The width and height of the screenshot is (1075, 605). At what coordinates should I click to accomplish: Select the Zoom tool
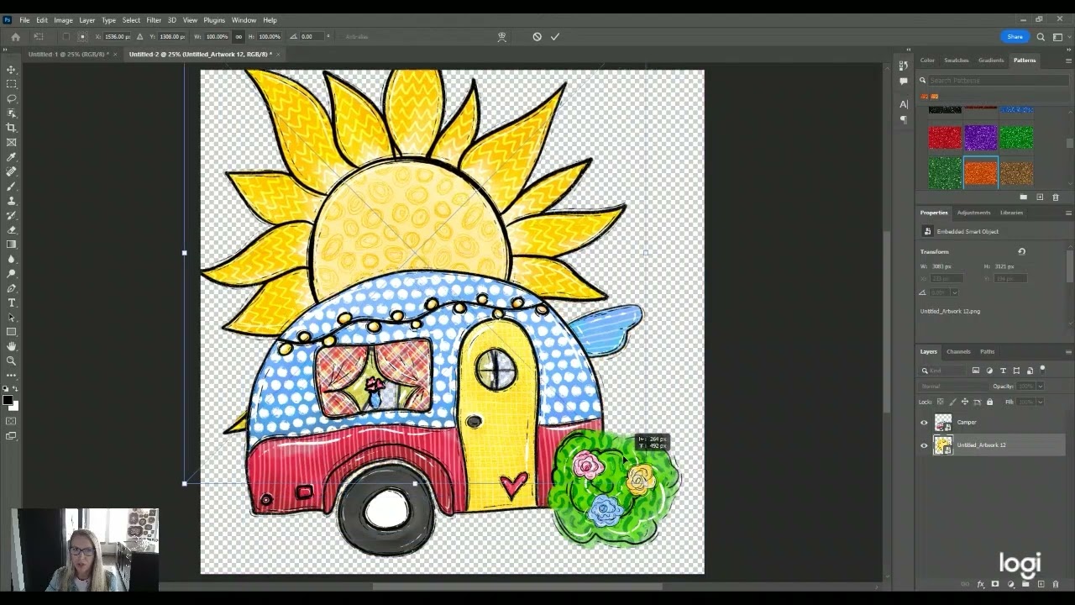pyautogui.click(x=11, y=360)
